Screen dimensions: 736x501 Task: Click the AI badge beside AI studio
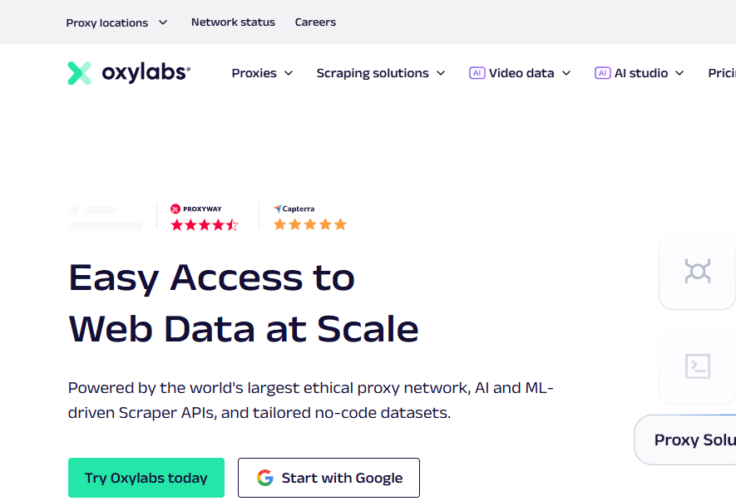(x=603, y=73)
